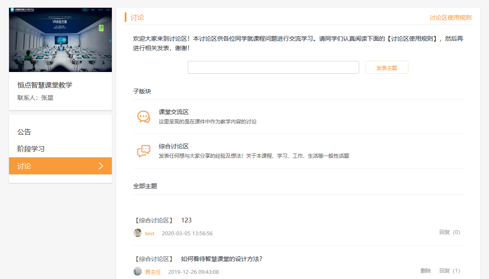The height and width of the screenshot is (279, 489).
Task: Click the username 居主任
Action: point(153,272)
